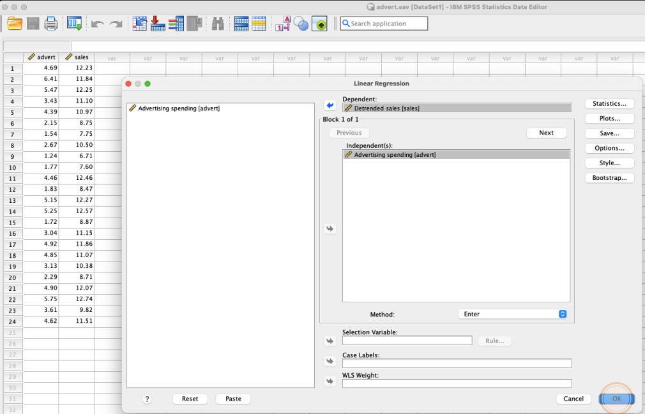Open the Save... dialog
The width and height of the screenshot is (645, 414).
610,133
